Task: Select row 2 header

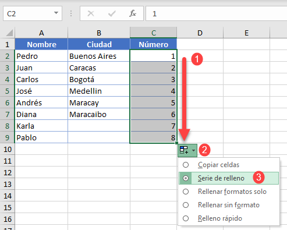Action: tap(8, 56)
